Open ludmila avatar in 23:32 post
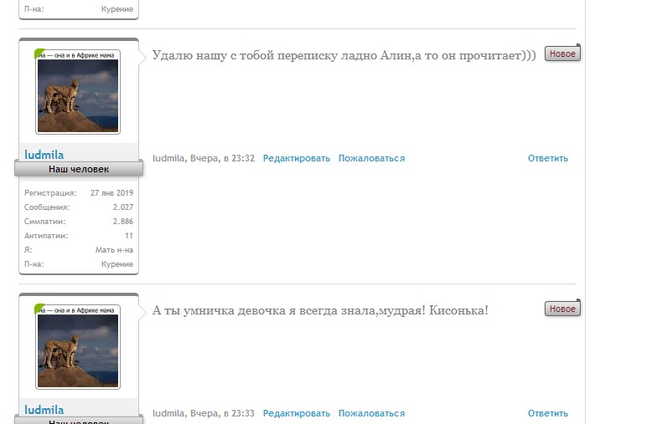 pos(78,92)
